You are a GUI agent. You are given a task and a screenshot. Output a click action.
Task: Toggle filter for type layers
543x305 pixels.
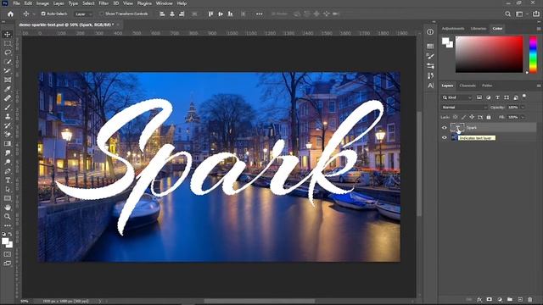(497, 97)
